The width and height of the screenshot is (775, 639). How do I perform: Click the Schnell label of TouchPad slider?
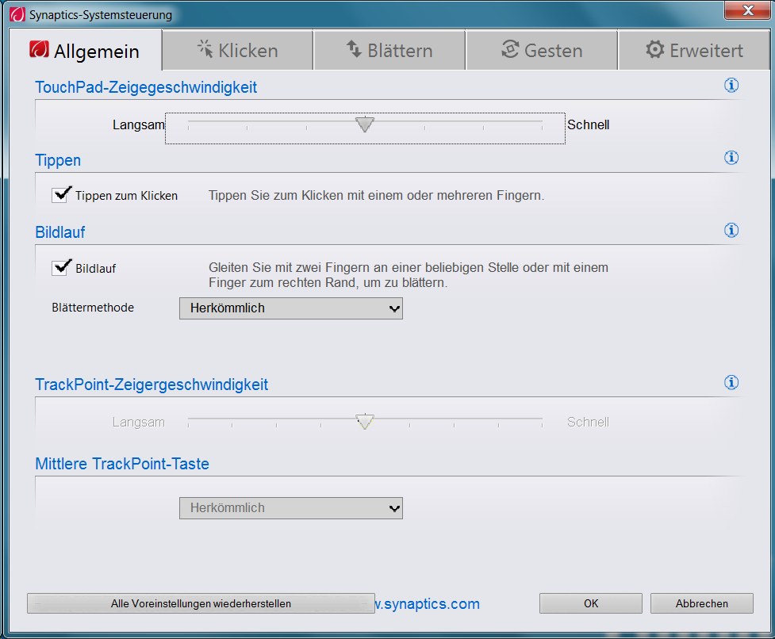[x=588, y=125]
